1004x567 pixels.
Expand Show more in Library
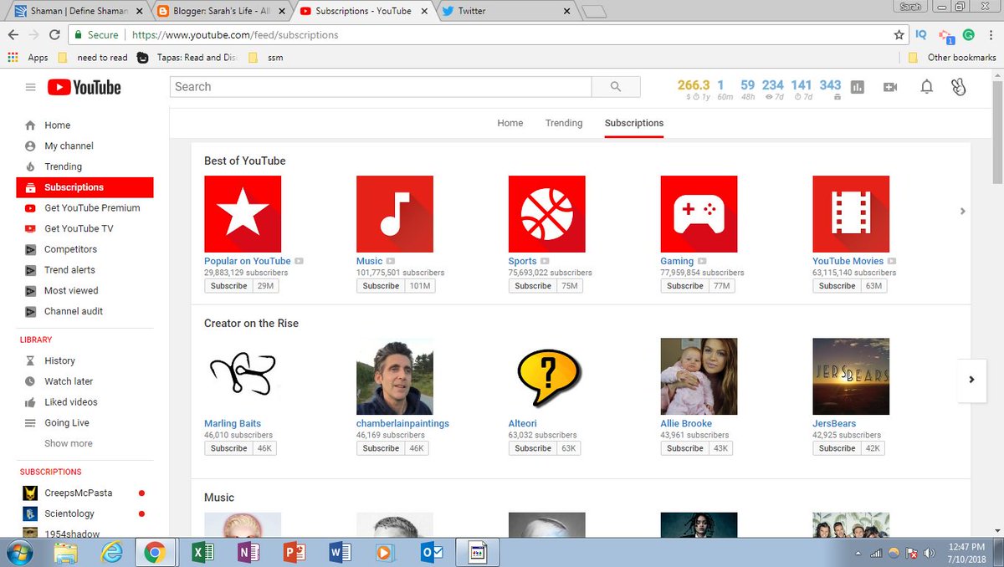[69, 443]
